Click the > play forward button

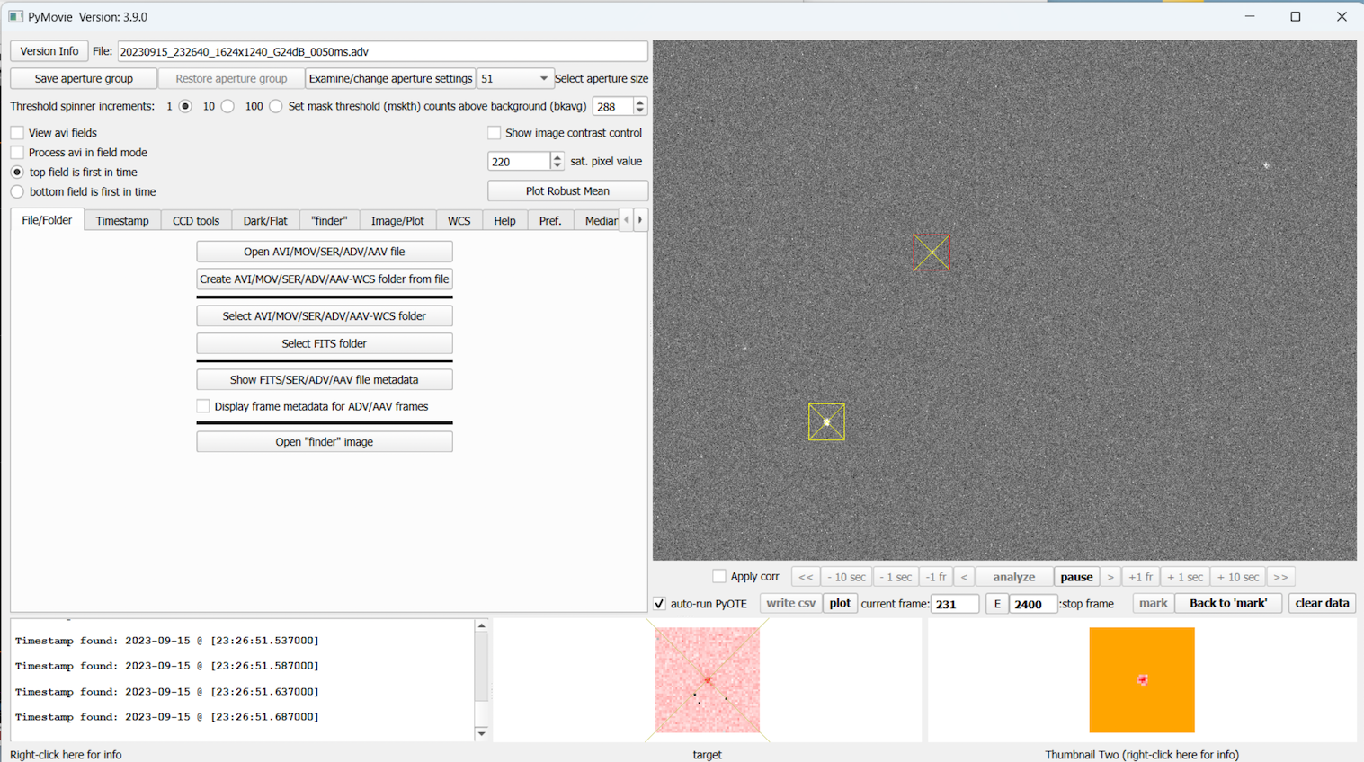pos(1110,577)
